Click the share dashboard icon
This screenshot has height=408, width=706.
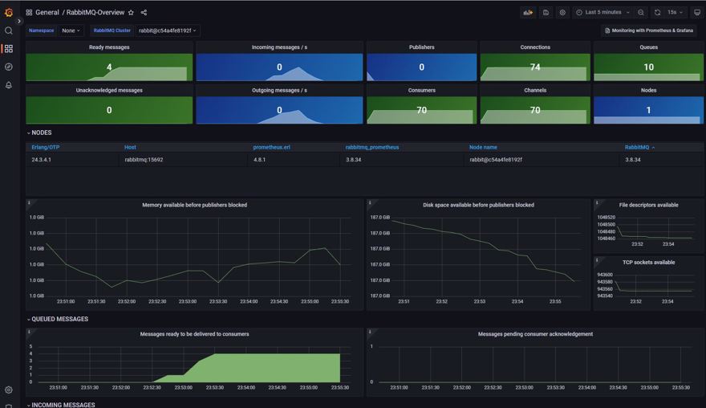pyautogui.click(x=144, y=13)
